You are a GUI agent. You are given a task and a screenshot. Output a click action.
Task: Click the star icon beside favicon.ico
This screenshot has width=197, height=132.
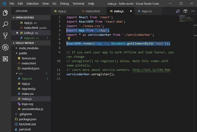coord(19,58)
